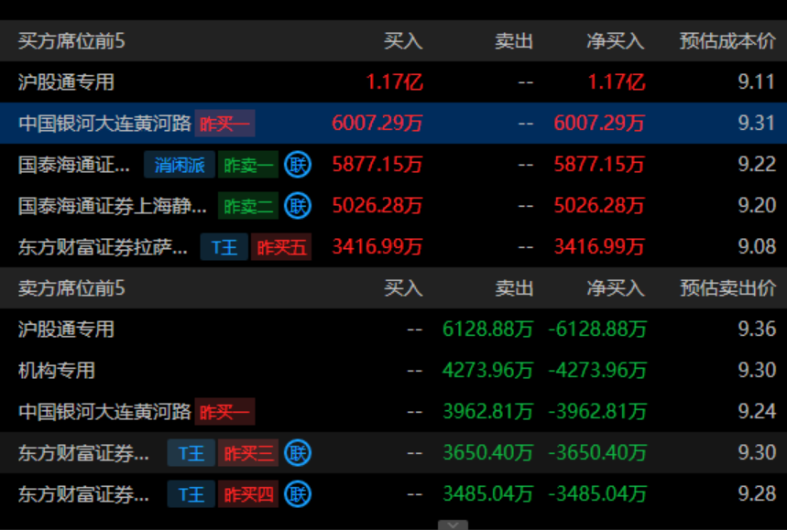787x530 pixels.
Task: Click the 预估成本价 column header
Action: coord(727,41)
